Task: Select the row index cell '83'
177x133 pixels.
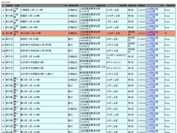Action: 3,33
